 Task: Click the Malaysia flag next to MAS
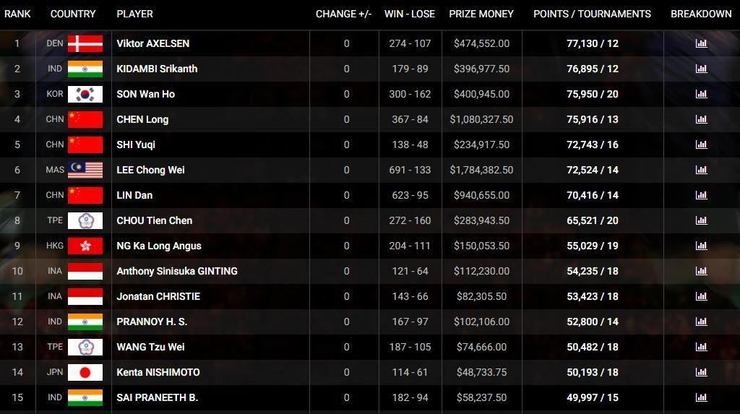point(85,170)
